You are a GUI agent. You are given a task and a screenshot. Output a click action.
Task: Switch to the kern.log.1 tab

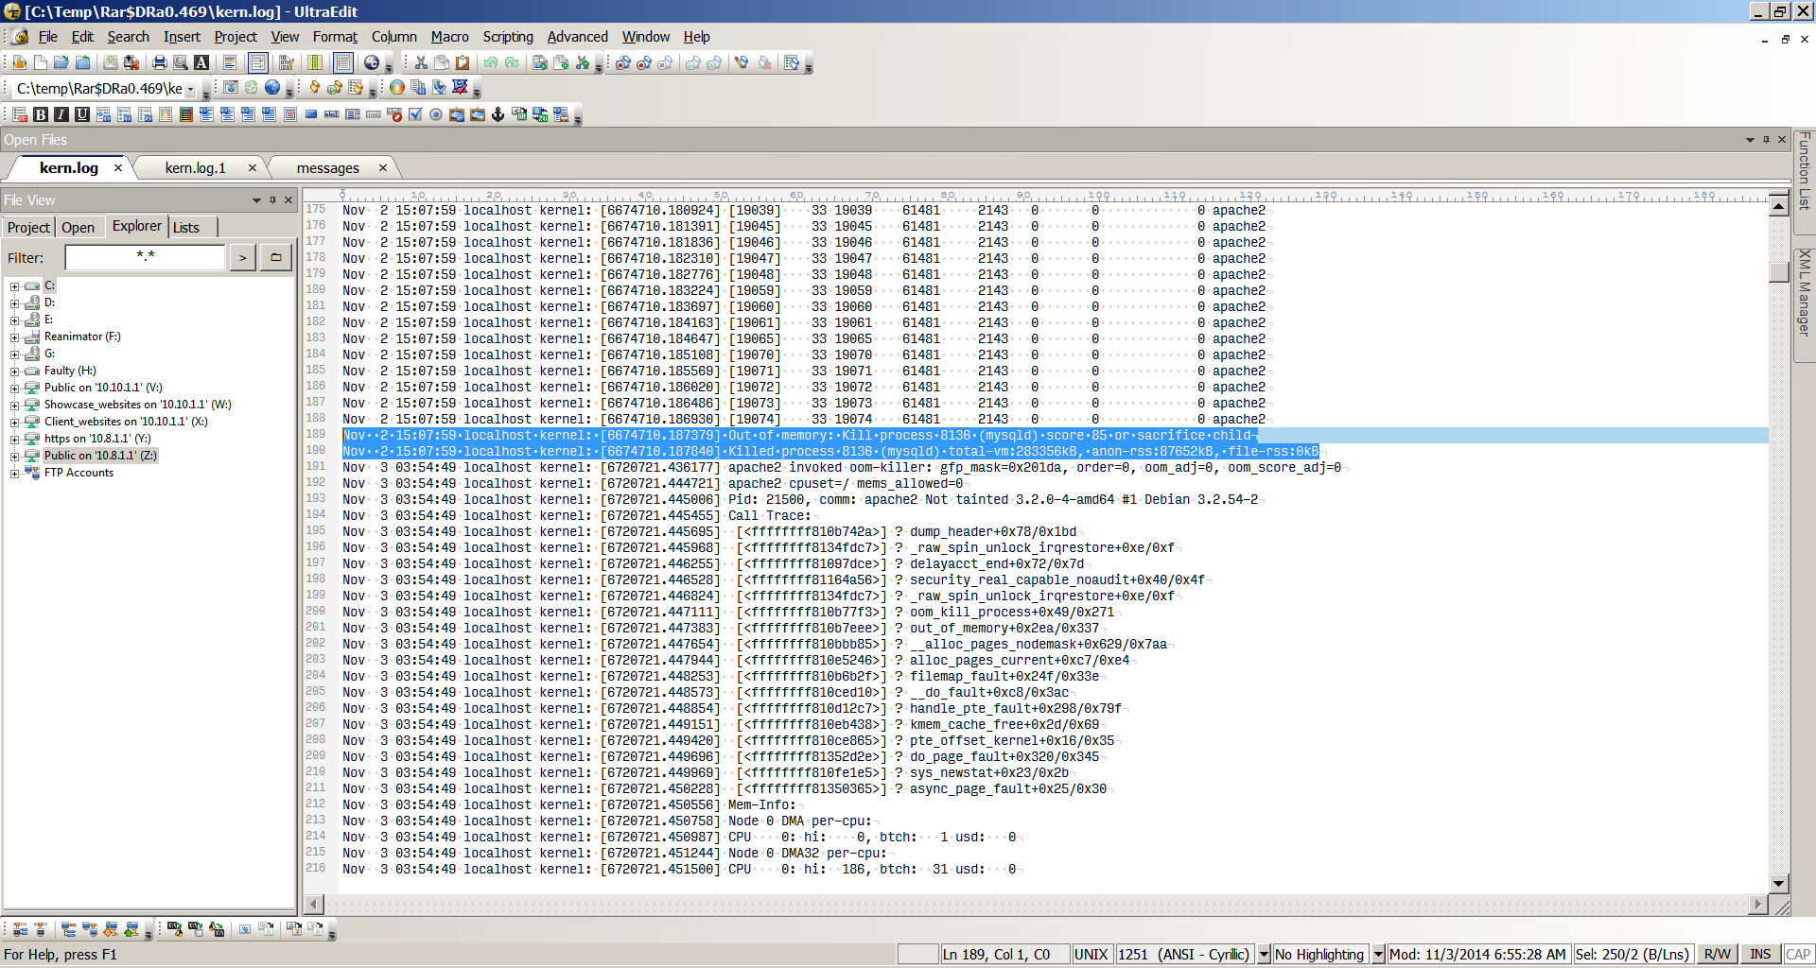(196, 167)
